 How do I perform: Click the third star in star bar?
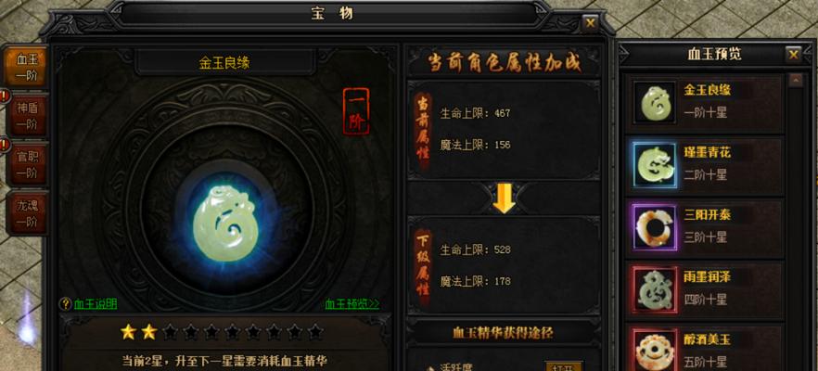pos(170,331)
